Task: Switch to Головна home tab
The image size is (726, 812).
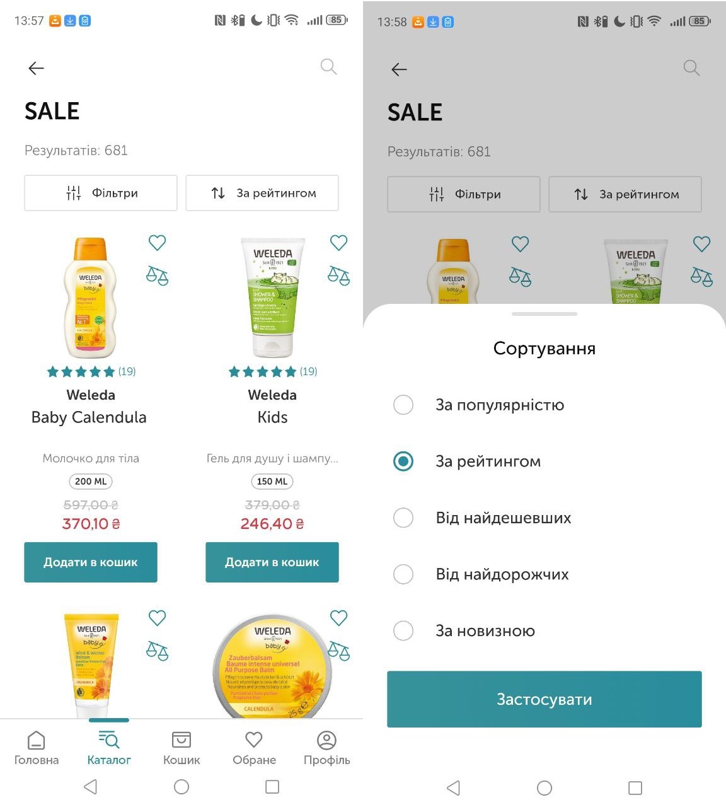Action: pyautogui.click(x=37, y=748)
